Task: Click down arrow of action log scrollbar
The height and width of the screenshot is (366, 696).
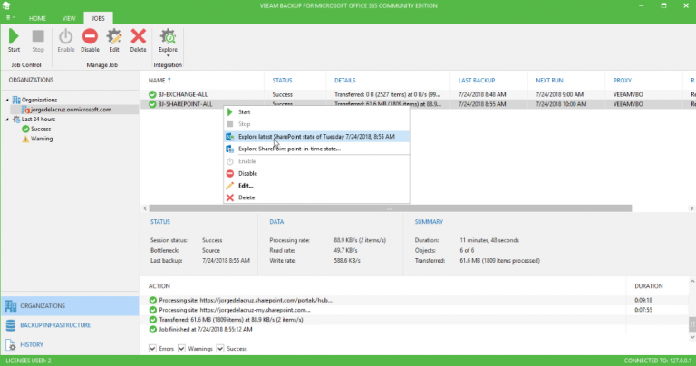Action: 692,337
